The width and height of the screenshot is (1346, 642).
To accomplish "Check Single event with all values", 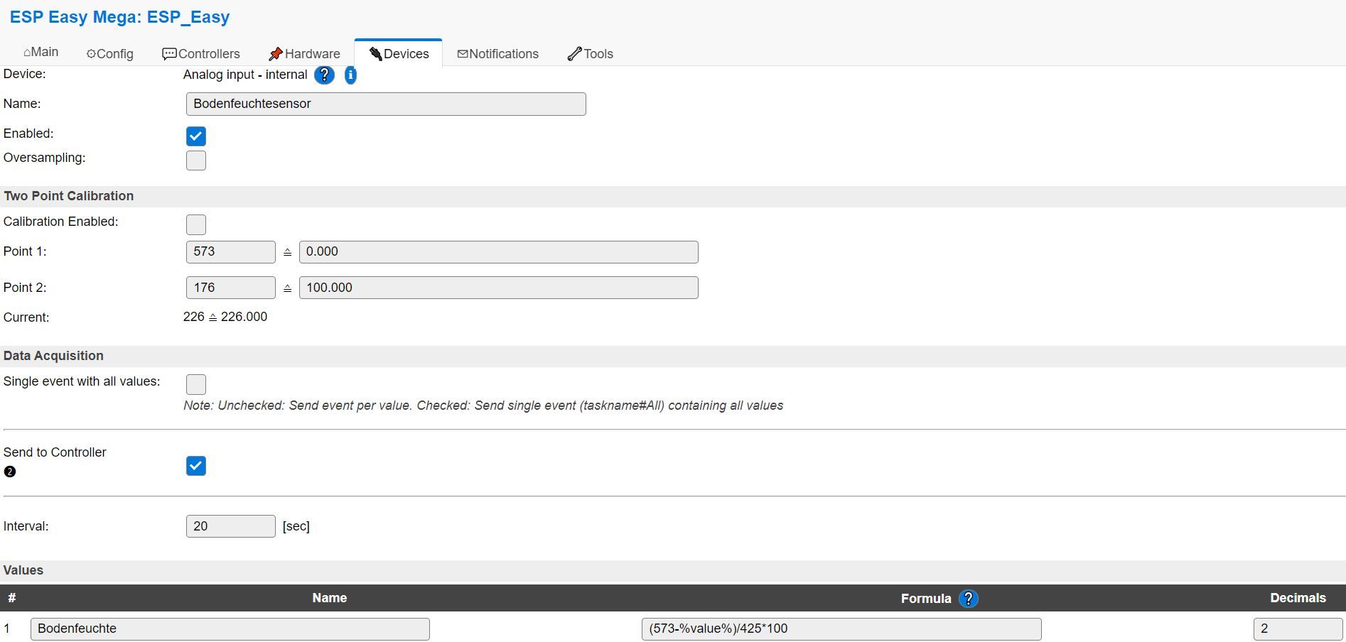I will click(x=196, y=384).
